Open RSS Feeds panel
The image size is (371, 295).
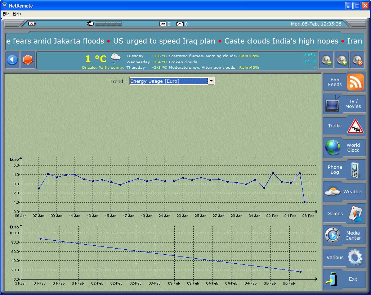[x=344, y=82]
